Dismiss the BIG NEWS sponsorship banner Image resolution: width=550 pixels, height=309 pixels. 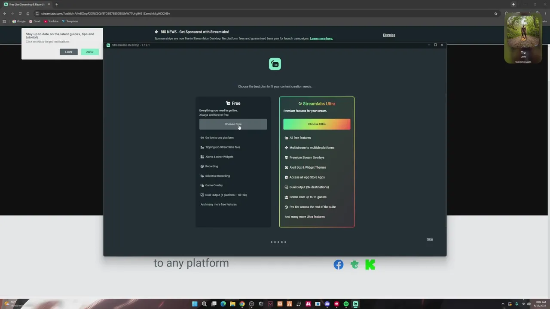(389, 35)
